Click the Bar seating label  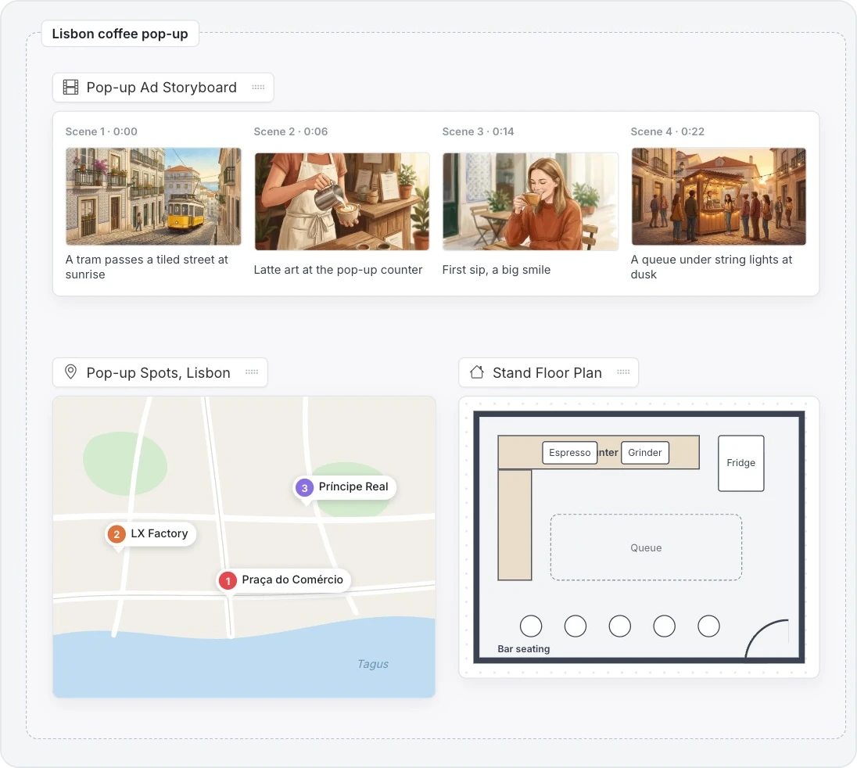click(x=524, y=649)
